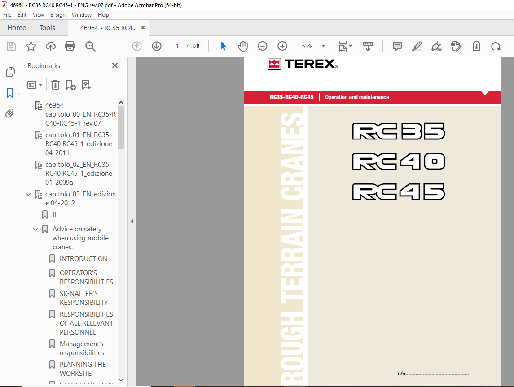
Task: Open the Find text magnifier tool
Action: tap(90, 46)
